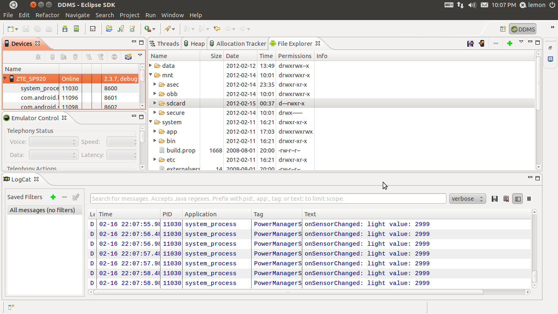The width and height of the screenshot is (558, 314).
Task: Select All messages (no filters) filter
Action: point(45,210)
